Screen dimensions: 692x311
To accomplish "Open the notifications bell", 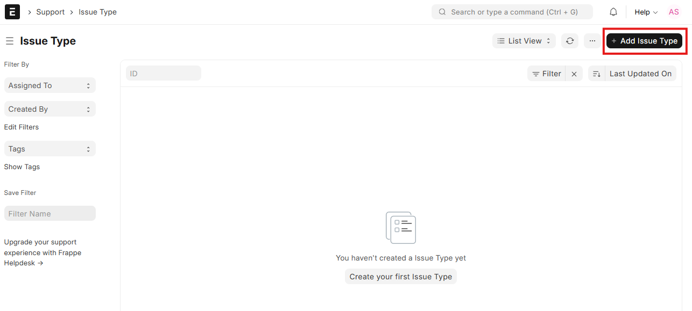I will click(x=613, y=12).
